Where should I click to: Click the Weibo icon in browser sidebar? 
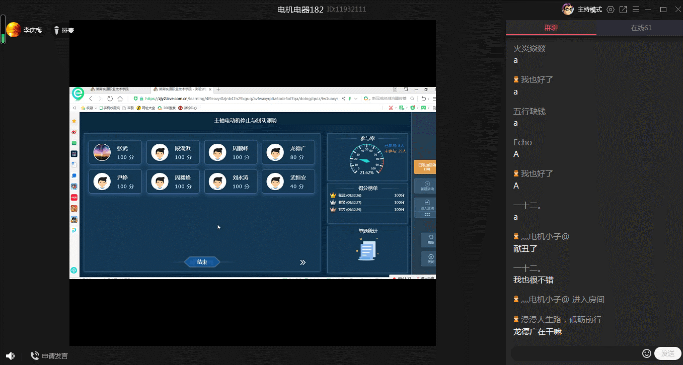coord(74,132)
